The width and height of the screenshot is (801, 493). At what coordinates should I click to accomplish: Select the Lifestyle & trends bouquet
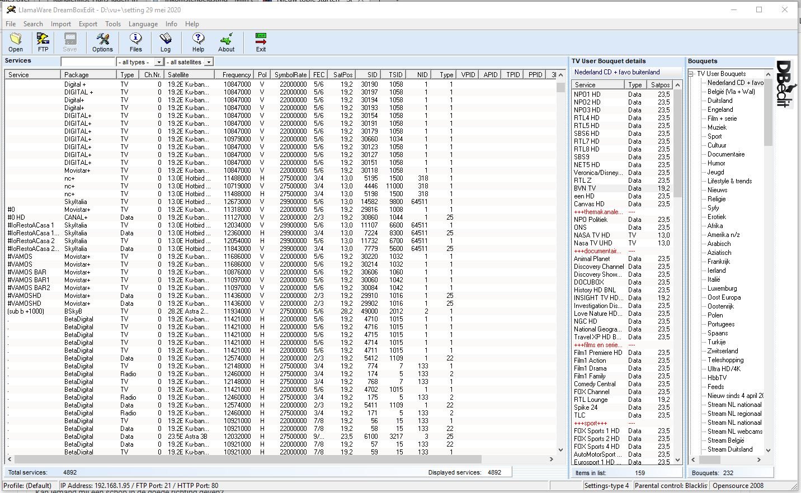tap(729, 181)
